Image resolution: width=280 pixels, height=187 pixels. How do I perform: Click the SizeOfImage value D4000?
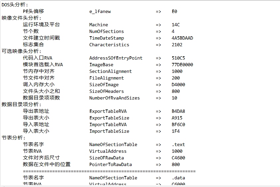(x=178, y=85)
